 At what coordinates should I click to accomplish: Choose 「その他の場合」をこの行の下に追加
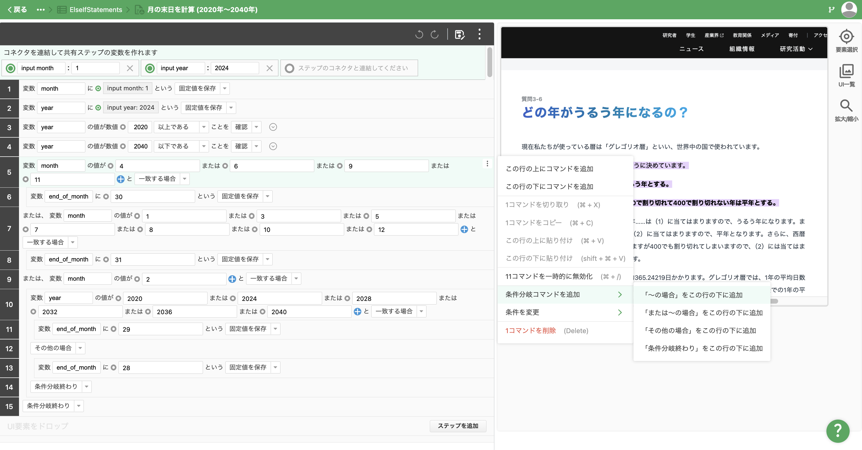coord(702,330)
